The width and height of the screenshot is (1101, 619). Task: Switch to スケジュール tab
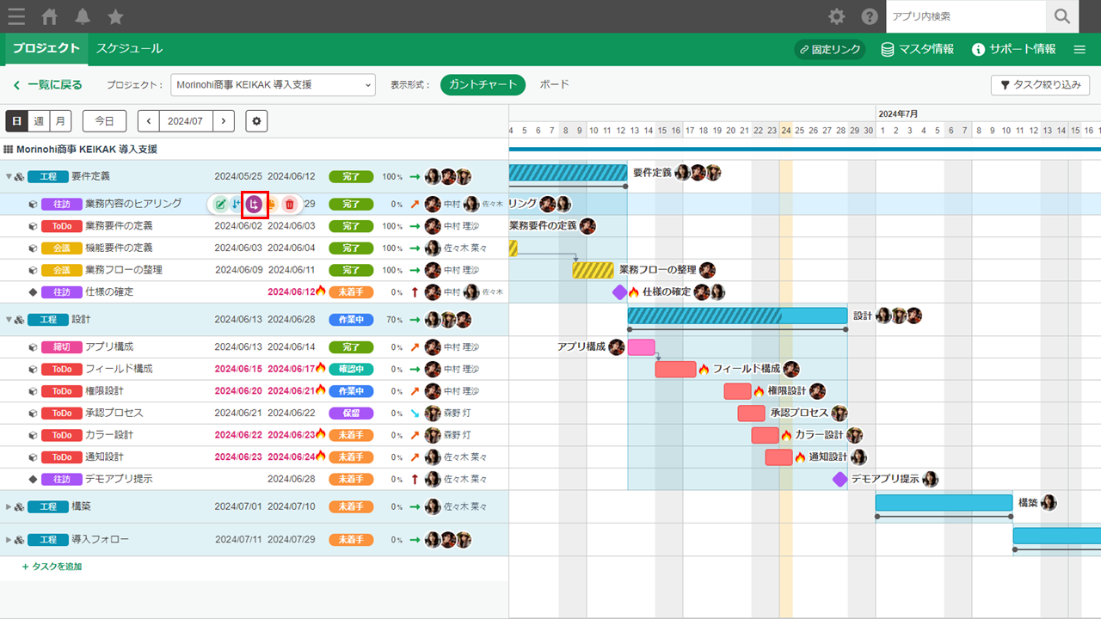(129, 49)
